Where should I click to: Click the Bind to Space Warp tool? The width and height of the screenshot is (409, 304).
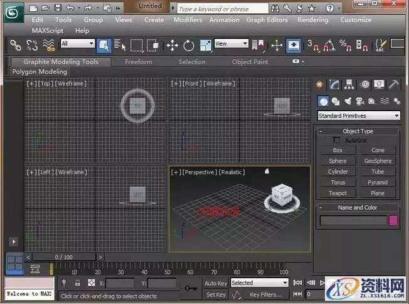click(x=49, y=45)
